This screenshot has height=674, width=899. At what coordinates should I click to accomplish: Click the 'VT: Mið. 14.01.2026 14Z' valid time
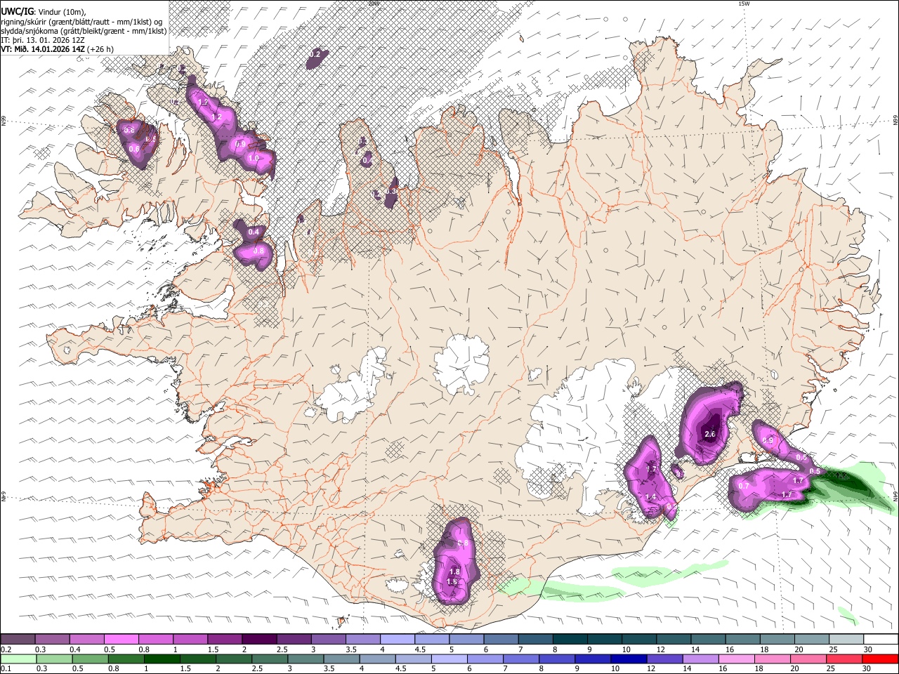tap(43, 49)
